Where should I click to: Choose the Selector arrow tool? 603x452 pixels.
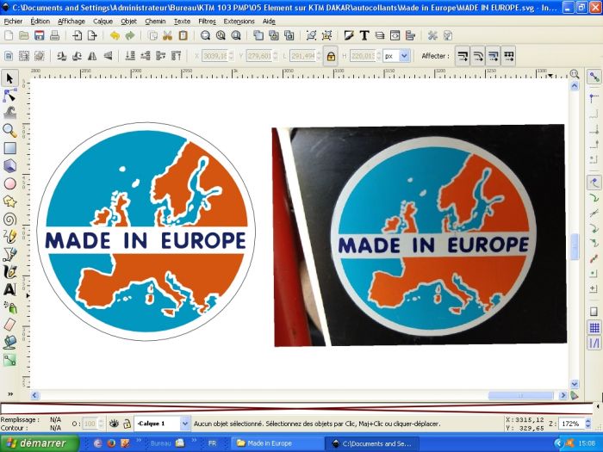point(9,78)
